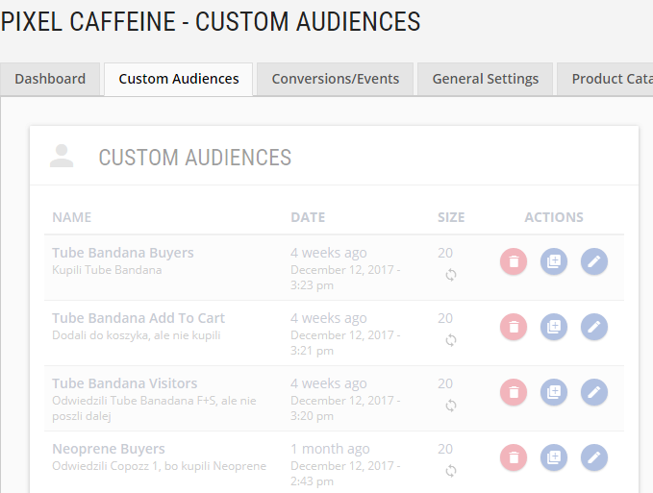Open the Conversions/Events tab

point(336,79)
